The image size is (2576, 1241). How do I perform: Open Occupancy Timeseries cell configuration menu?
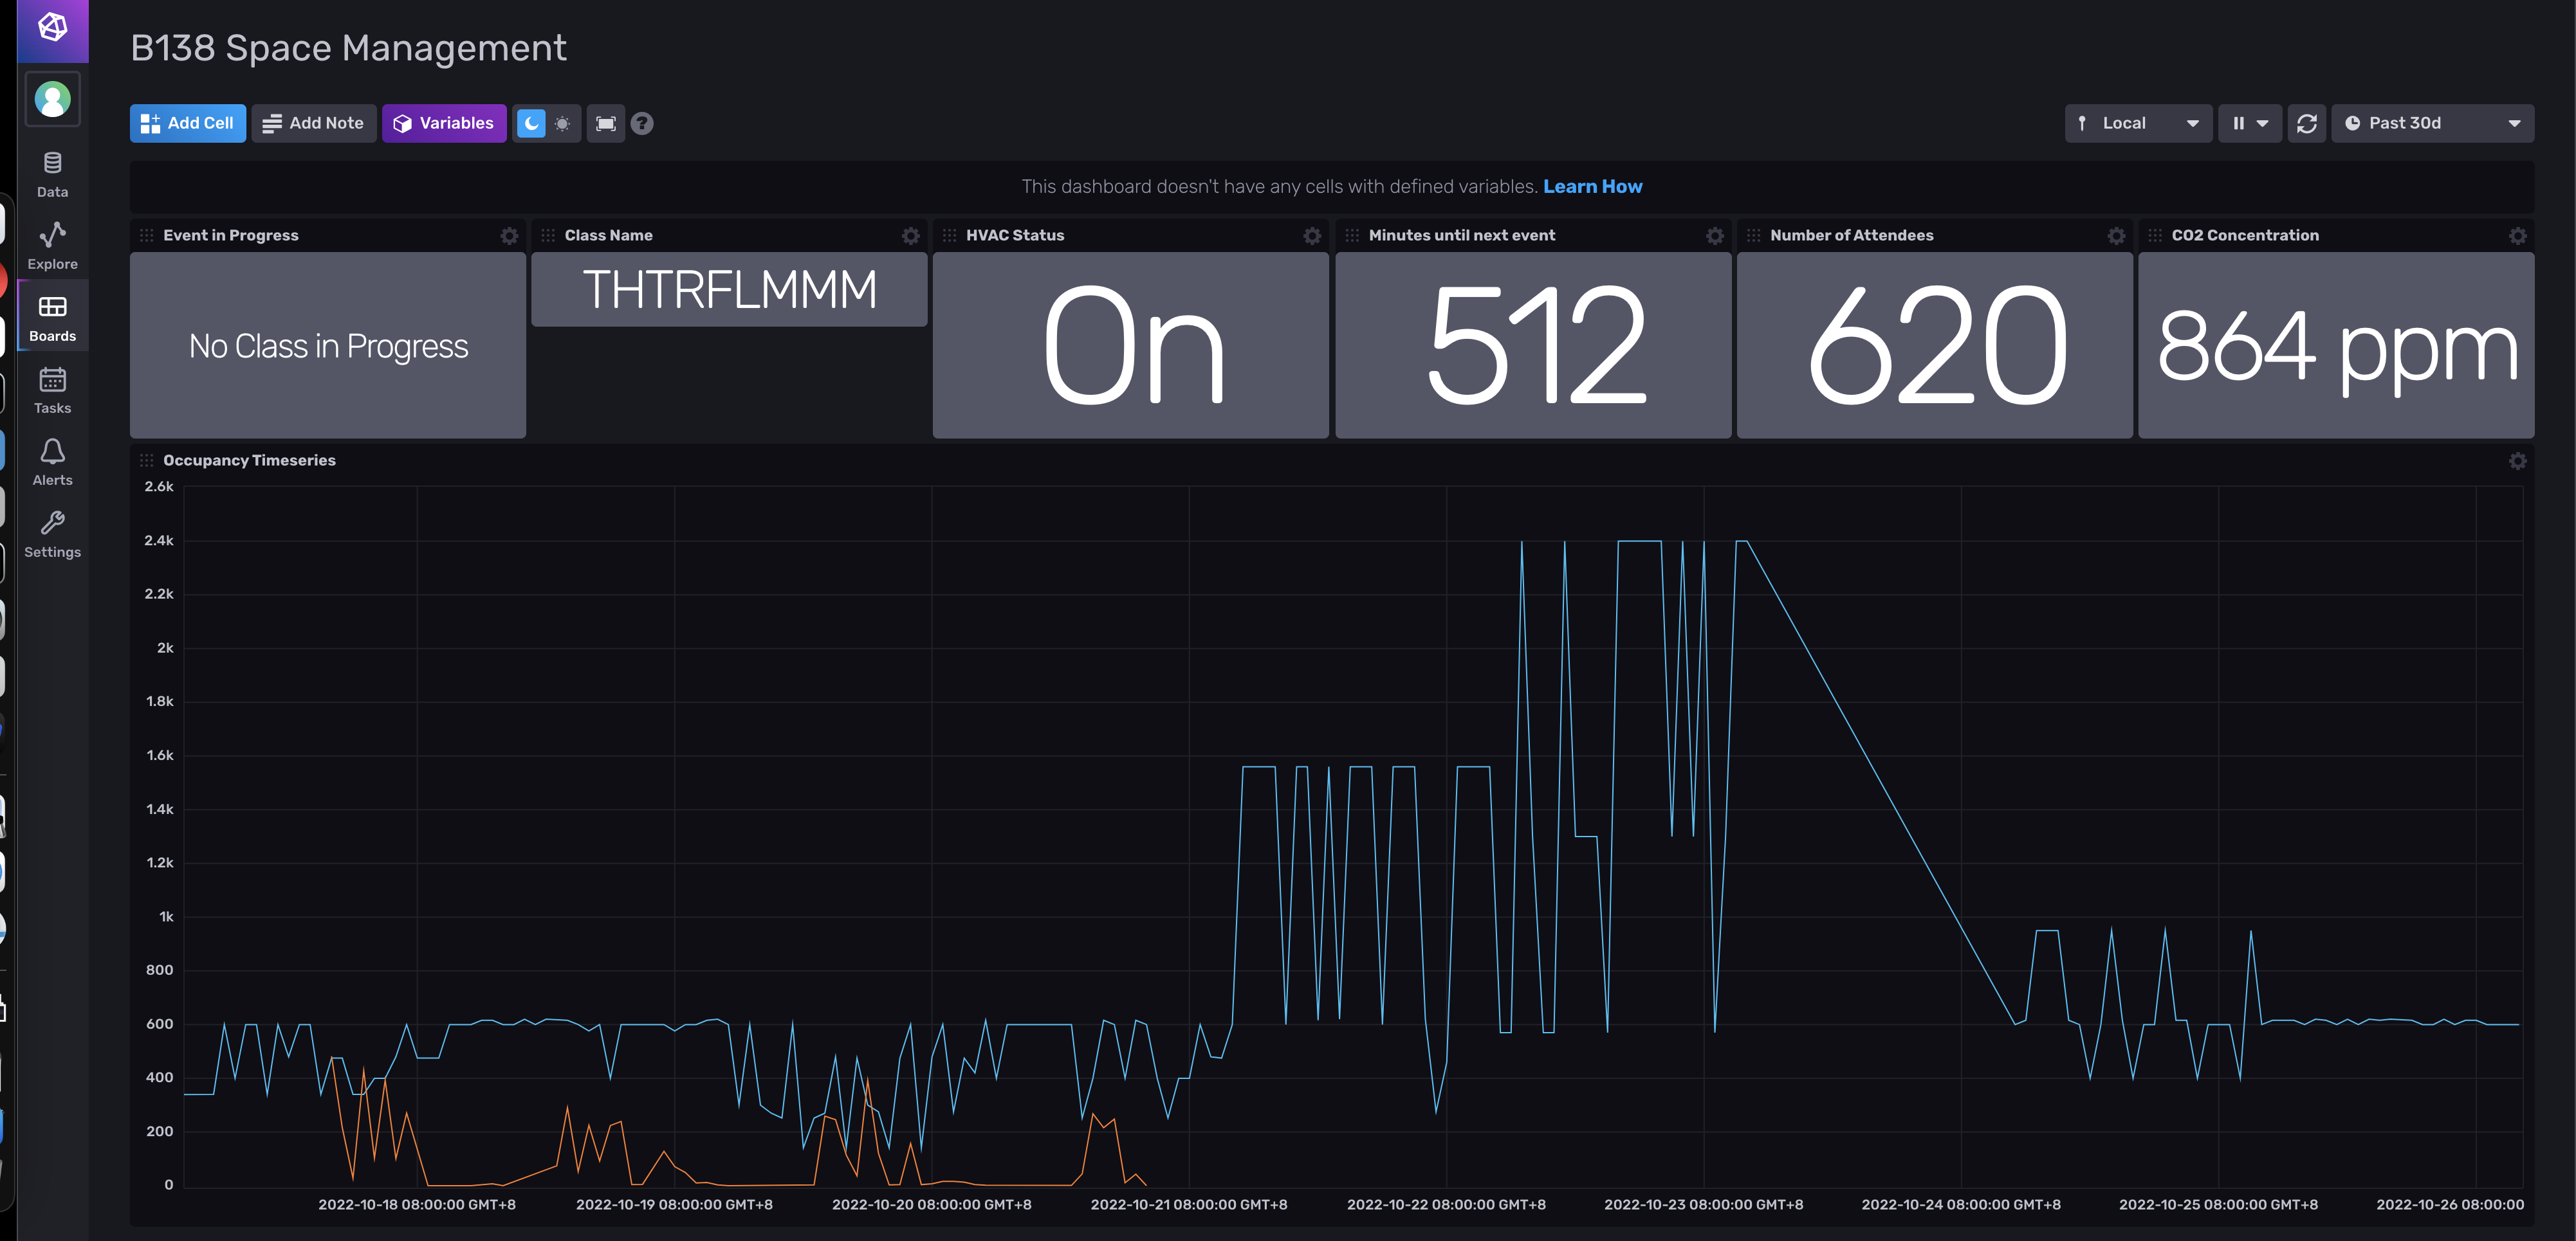(2518, 460)
